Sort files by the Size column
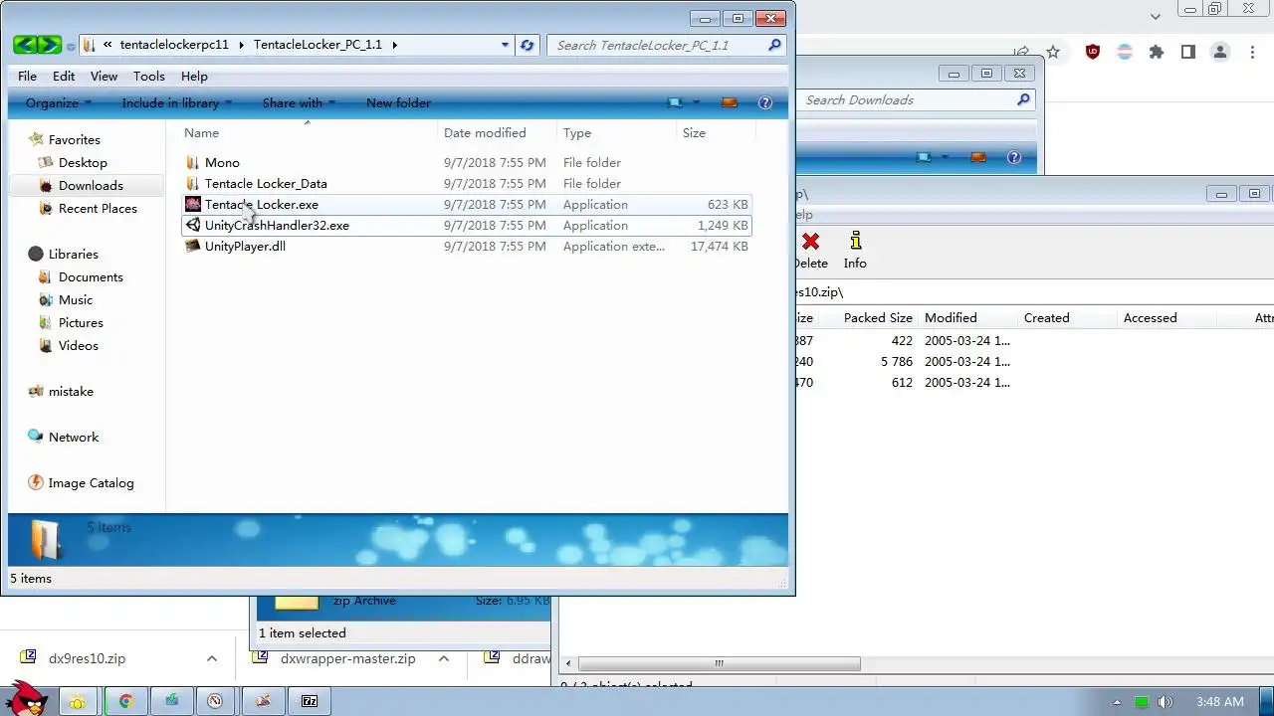The image size is (1274, 716). pos(694,132)
